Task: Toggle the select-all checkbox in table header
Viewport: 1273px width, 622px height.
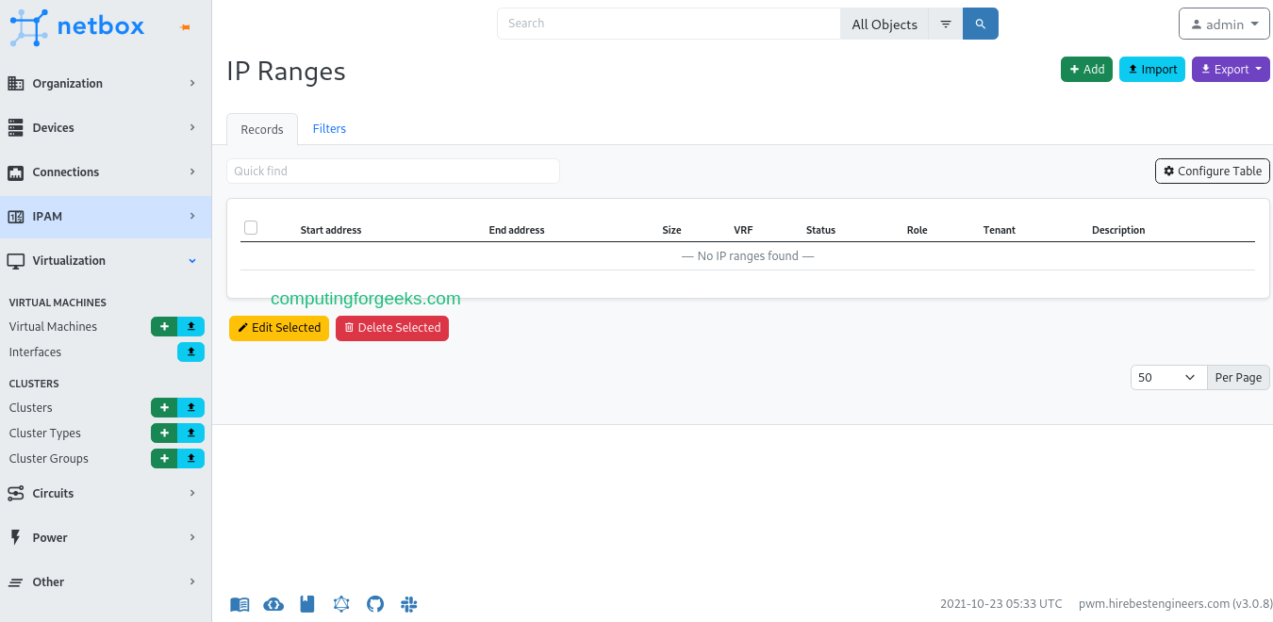Action: pyautogui.click(x=251, y=227)
